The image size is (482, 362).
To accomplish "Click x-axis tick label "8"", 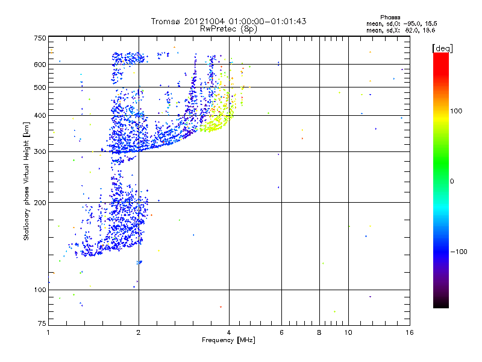I will click(x=319, y=332).
